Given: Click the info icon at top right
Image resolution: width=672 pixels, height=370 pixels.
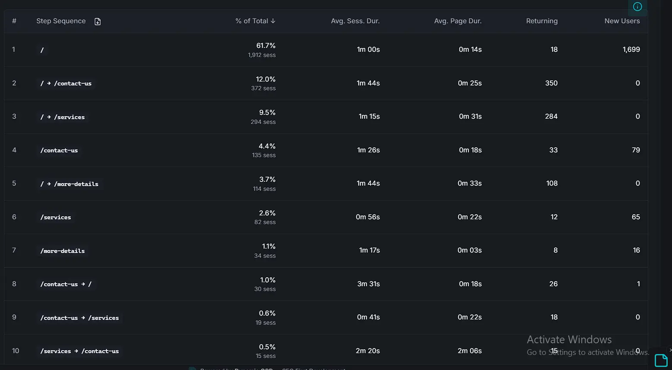Looking at the screenshot, I should click(x=637, y=6).
